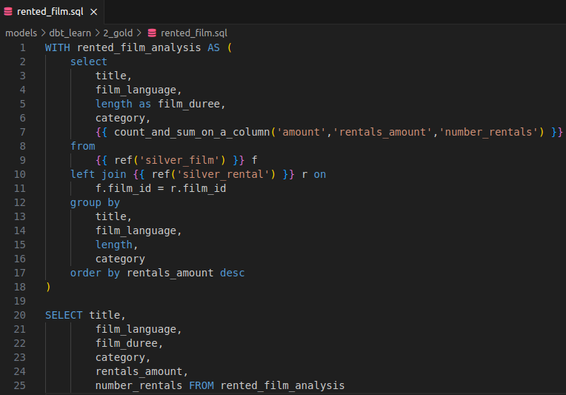The image size is (566, 395).
Task: Place the cursor on 'order by rentals_amount desc'
Action: [x=157, y=273]
